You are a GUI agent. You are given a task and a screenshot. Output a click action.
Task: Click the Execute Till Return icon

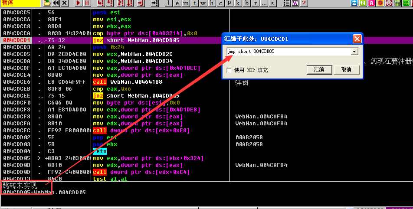[141, 3]
